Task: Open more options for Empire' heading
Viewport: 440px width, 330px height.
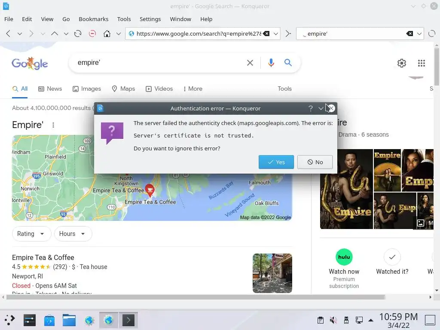Action: 53,125
